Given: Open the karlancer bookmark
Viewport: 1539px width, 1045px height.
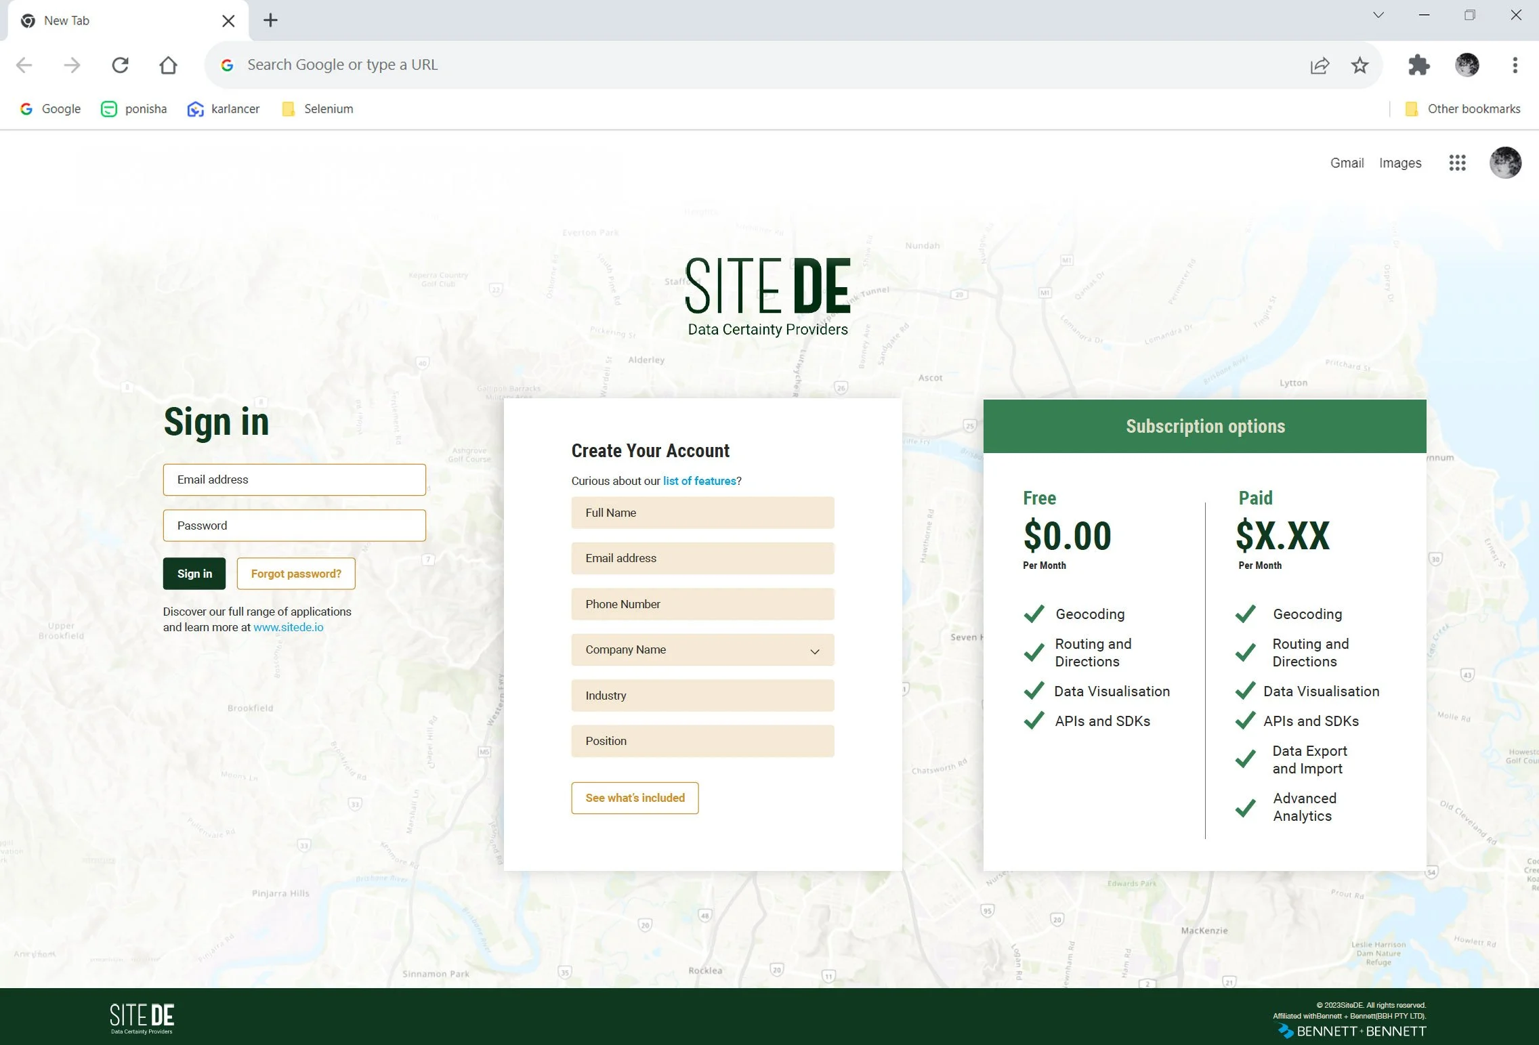Looking at the screenshot, I should [x=224, y=109].
